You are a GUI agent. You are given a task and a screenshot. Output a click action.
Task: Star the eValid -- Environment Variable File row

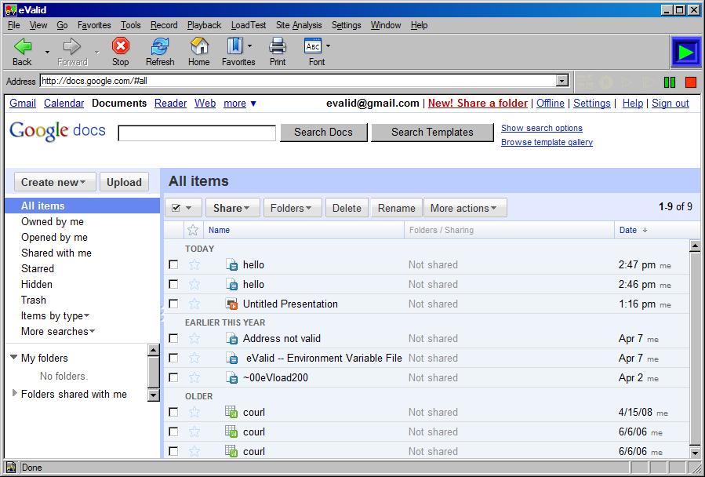194,359
